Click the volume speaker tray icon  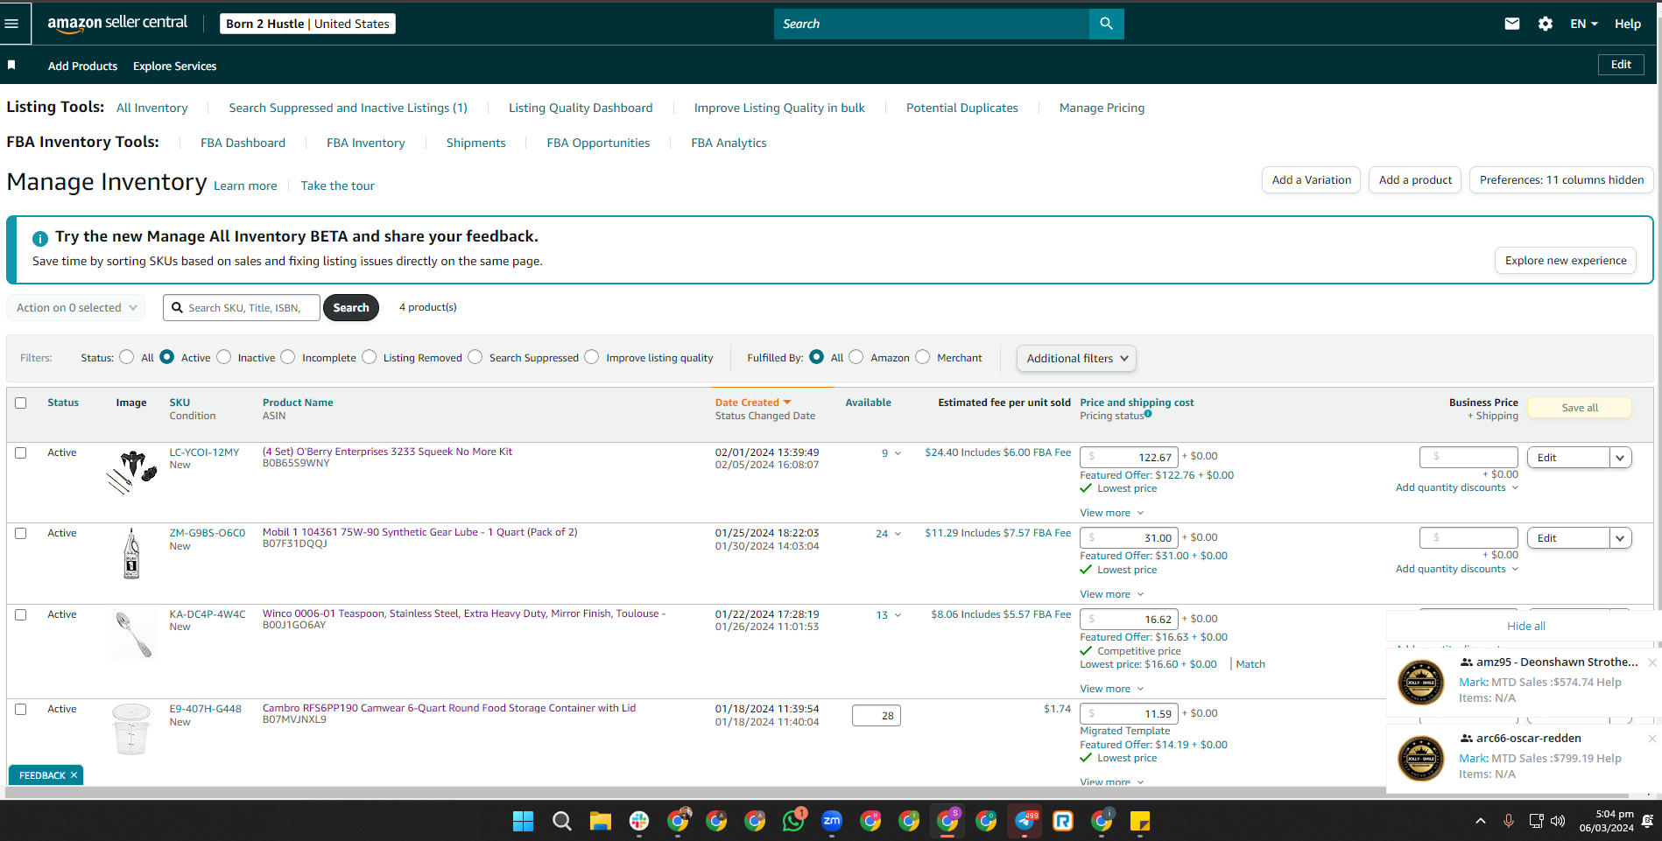(1558, 821)
